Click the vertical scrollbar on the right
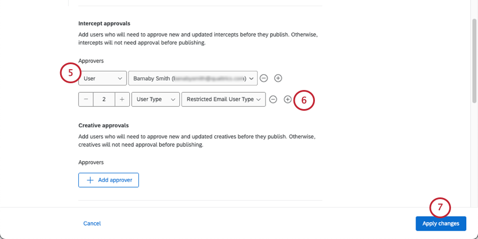 (475, 56)
